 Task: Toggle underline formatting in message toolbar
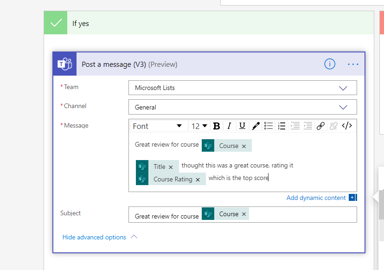[242, 126]
